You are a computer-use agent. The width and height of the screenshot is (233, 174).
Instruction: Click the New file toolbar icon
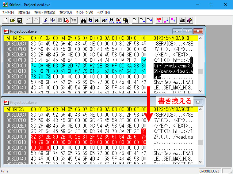(6, 20)
